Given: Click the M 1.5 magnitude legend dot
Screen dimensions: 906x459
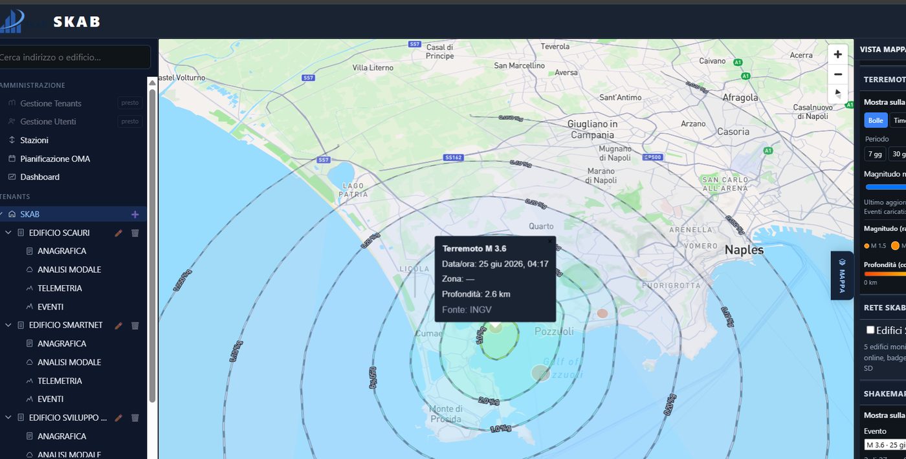Looking at the screenshot, I should 867,246.
